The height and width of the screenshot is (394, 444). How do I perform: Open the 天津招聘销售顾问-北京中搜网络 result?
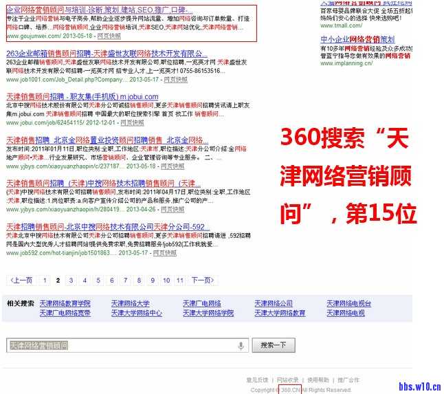pyautogui.click(x=108, y=226)
